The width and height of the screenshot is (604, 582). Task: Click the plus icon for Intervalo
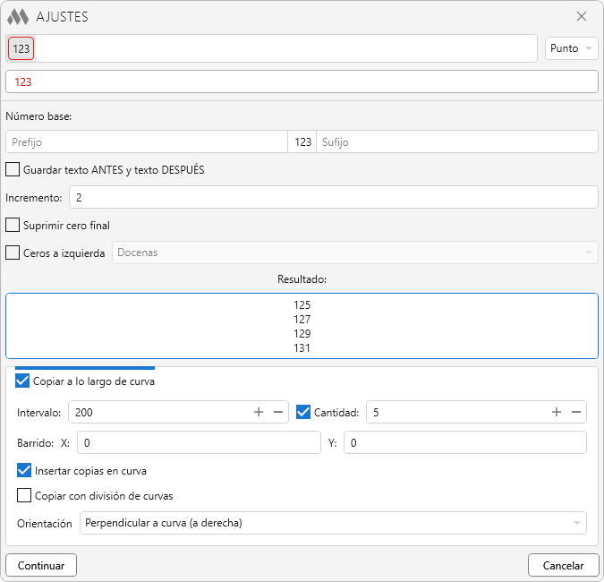(259, 413)
